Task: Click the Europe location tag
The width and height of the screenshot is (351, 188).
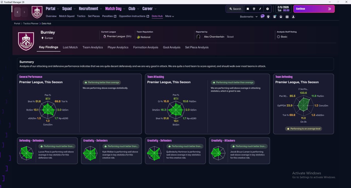Action: coord(48,38)
